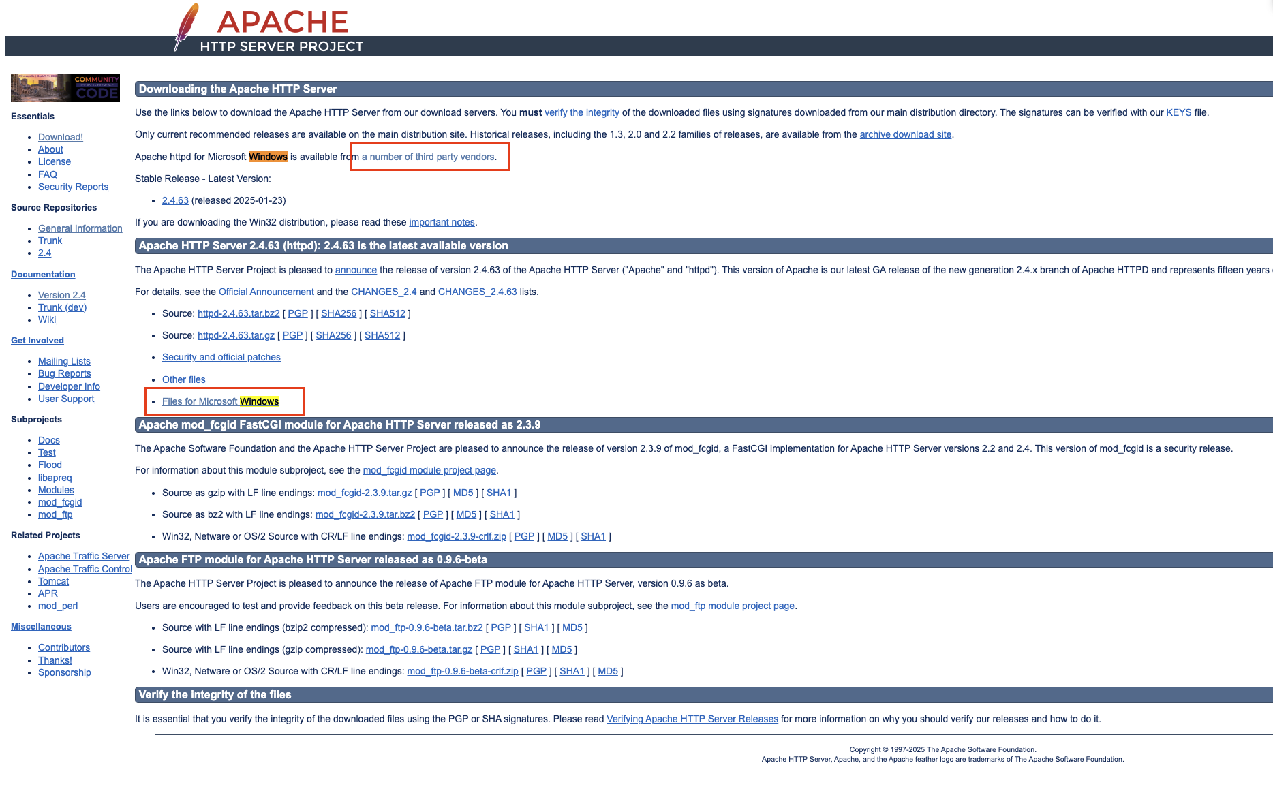
Task: Open Bug Reports link
Action: (x=64, y=373)
